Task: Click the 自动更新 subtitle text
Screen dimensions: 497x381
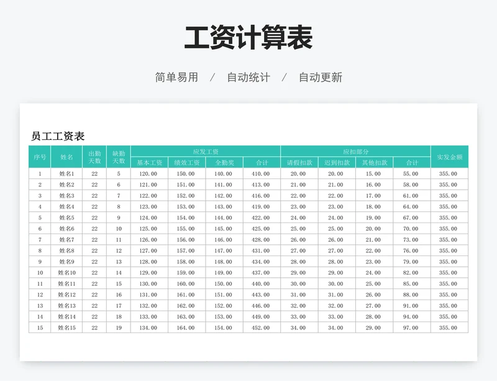Action: 321,77
